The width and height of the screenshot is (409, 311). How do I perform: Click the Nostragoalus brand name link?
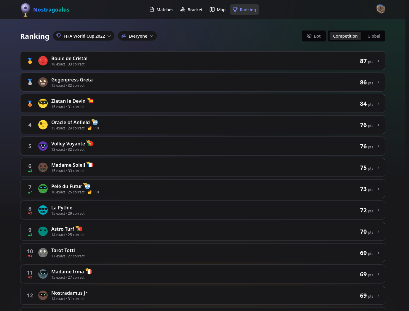51,10
